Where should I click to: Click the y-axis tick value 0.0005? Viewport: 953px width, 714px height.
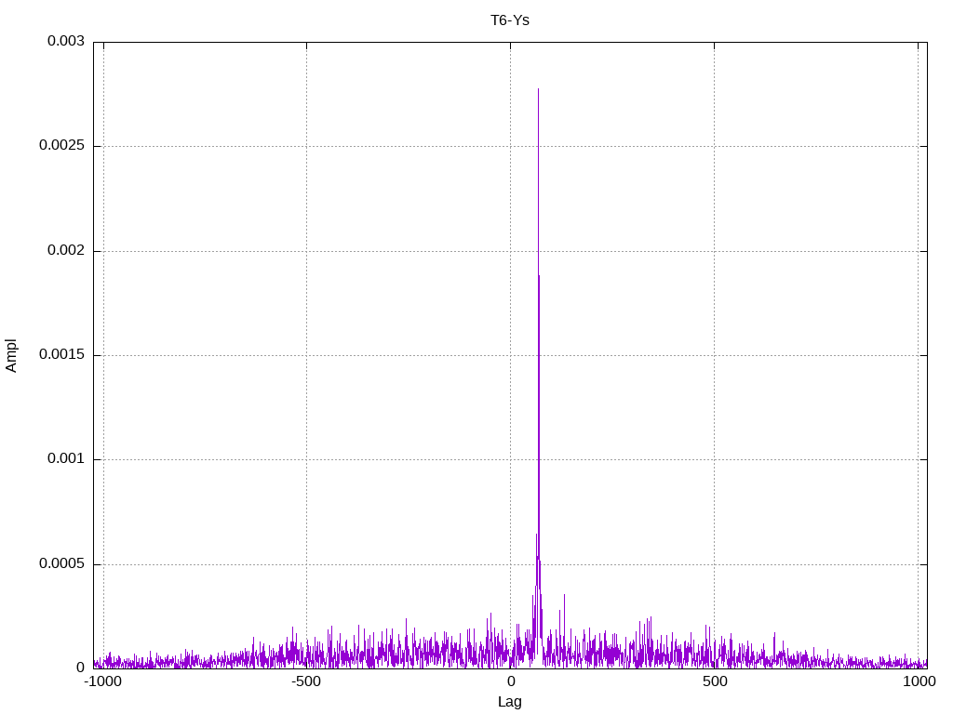pyautogui.click(x=61, y=564)
